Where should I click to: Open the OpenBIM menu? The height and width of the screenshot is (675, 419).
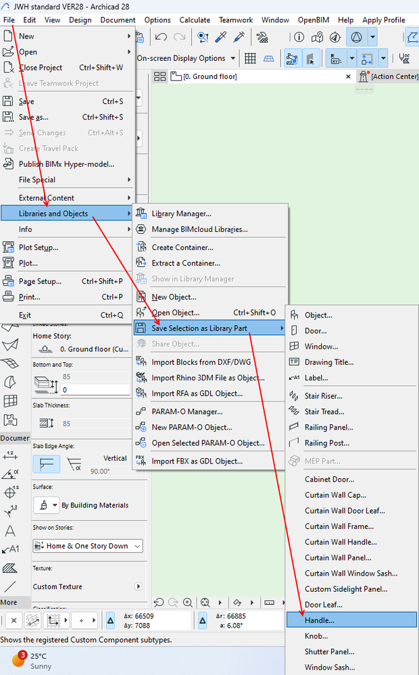click(x=314, y=20)
